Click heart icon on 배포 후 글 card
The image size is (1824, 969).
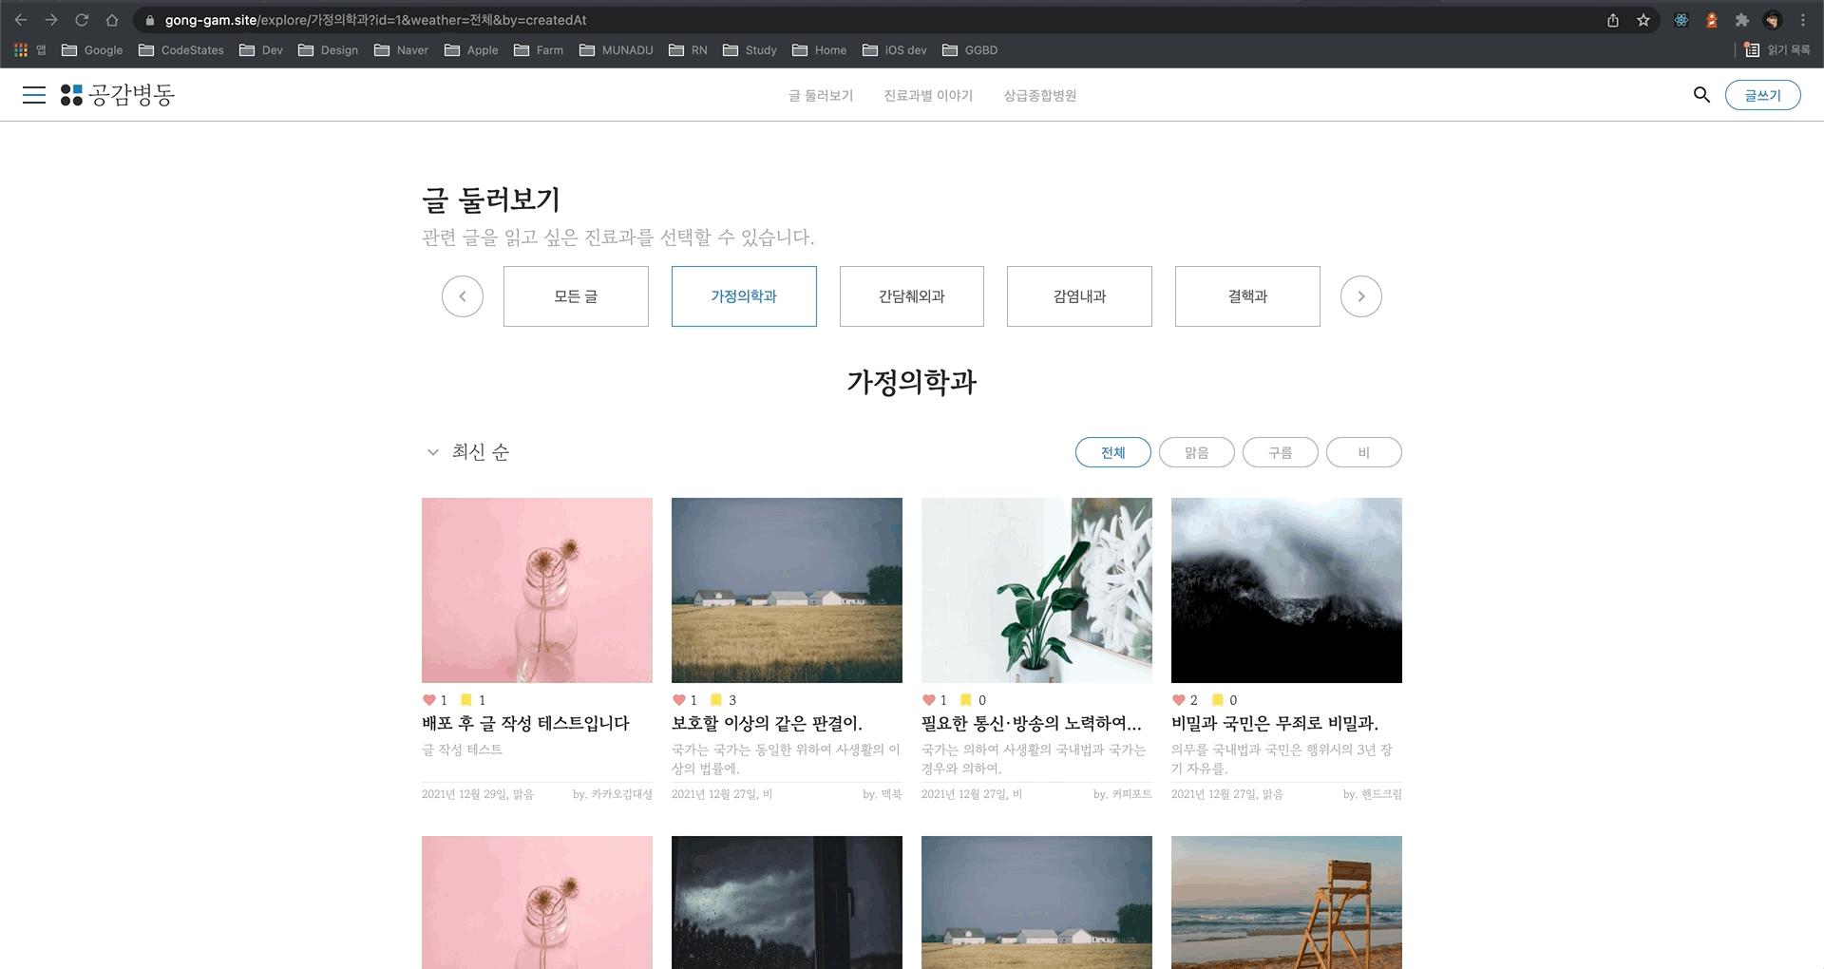(428, 700)
